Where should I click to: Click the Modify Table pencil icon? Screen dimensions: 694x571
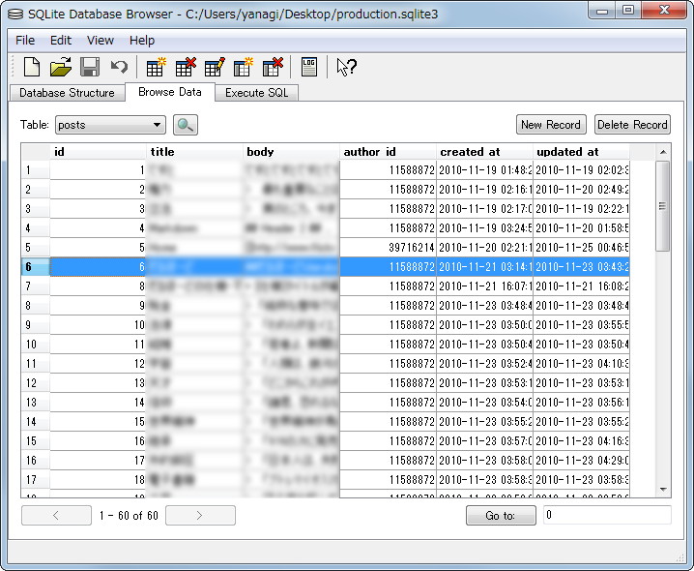pyautogui.click(x=215, y=67)
